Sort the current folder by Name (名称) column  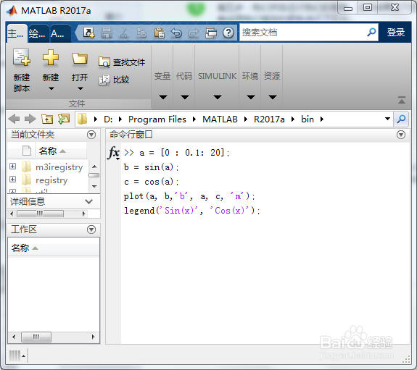tap(61, 151)
